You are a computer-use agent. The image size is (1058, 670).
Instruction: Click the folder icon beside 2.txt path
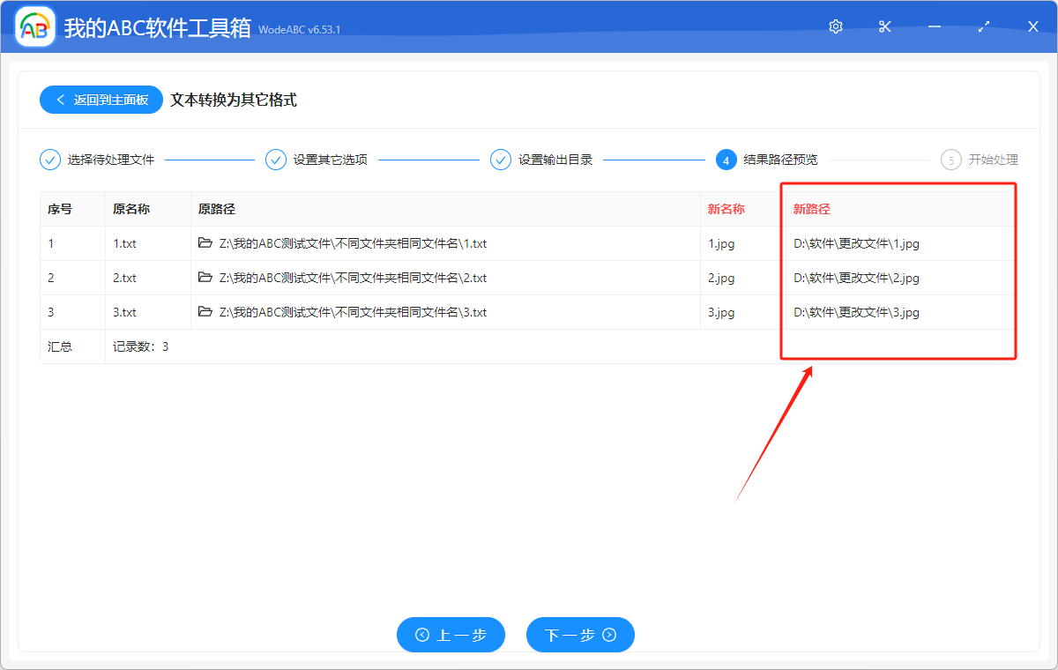(205, 278)
